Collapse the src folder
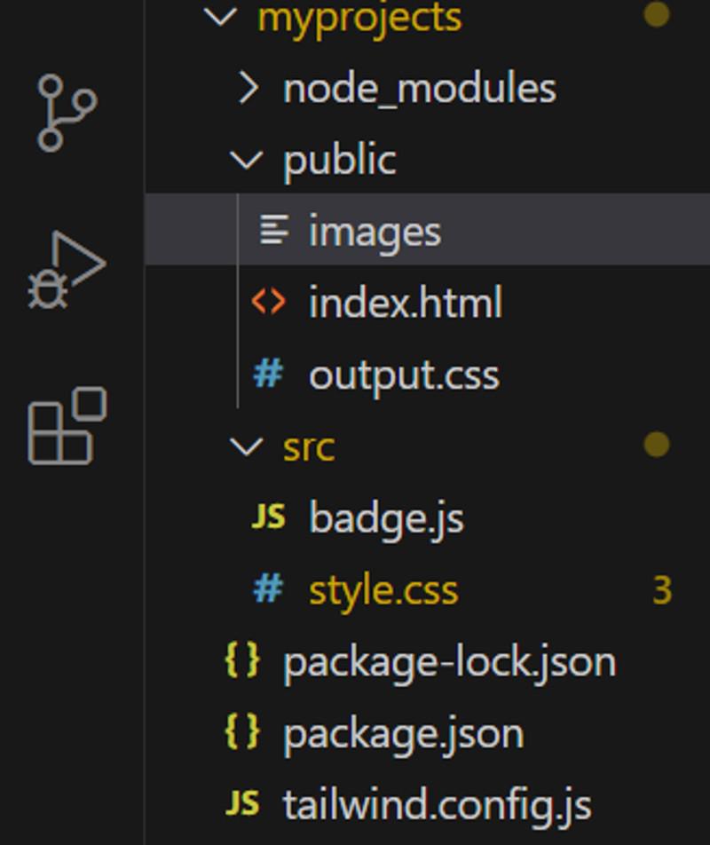This screenshot has height=845, width=710. click(x=246, y=446)
